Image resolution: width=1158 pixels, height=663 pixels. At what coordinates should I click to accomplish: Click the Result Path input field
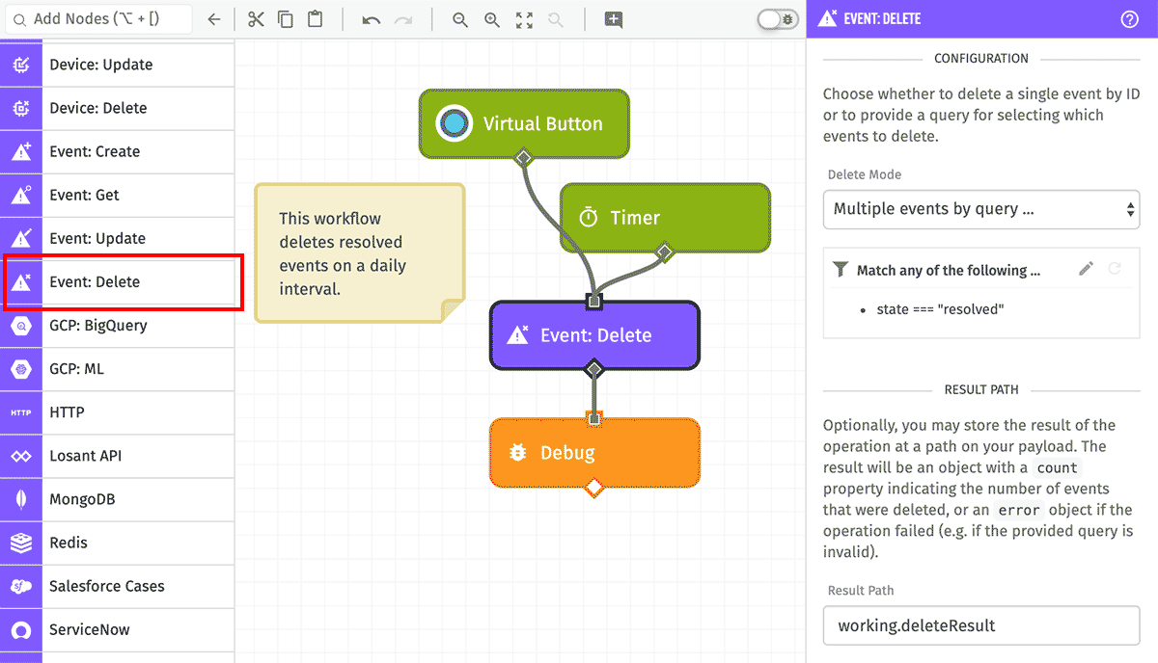(981, 625)
